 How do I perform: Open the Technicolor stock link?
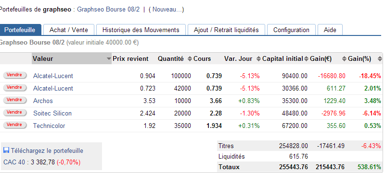(49, 126)
